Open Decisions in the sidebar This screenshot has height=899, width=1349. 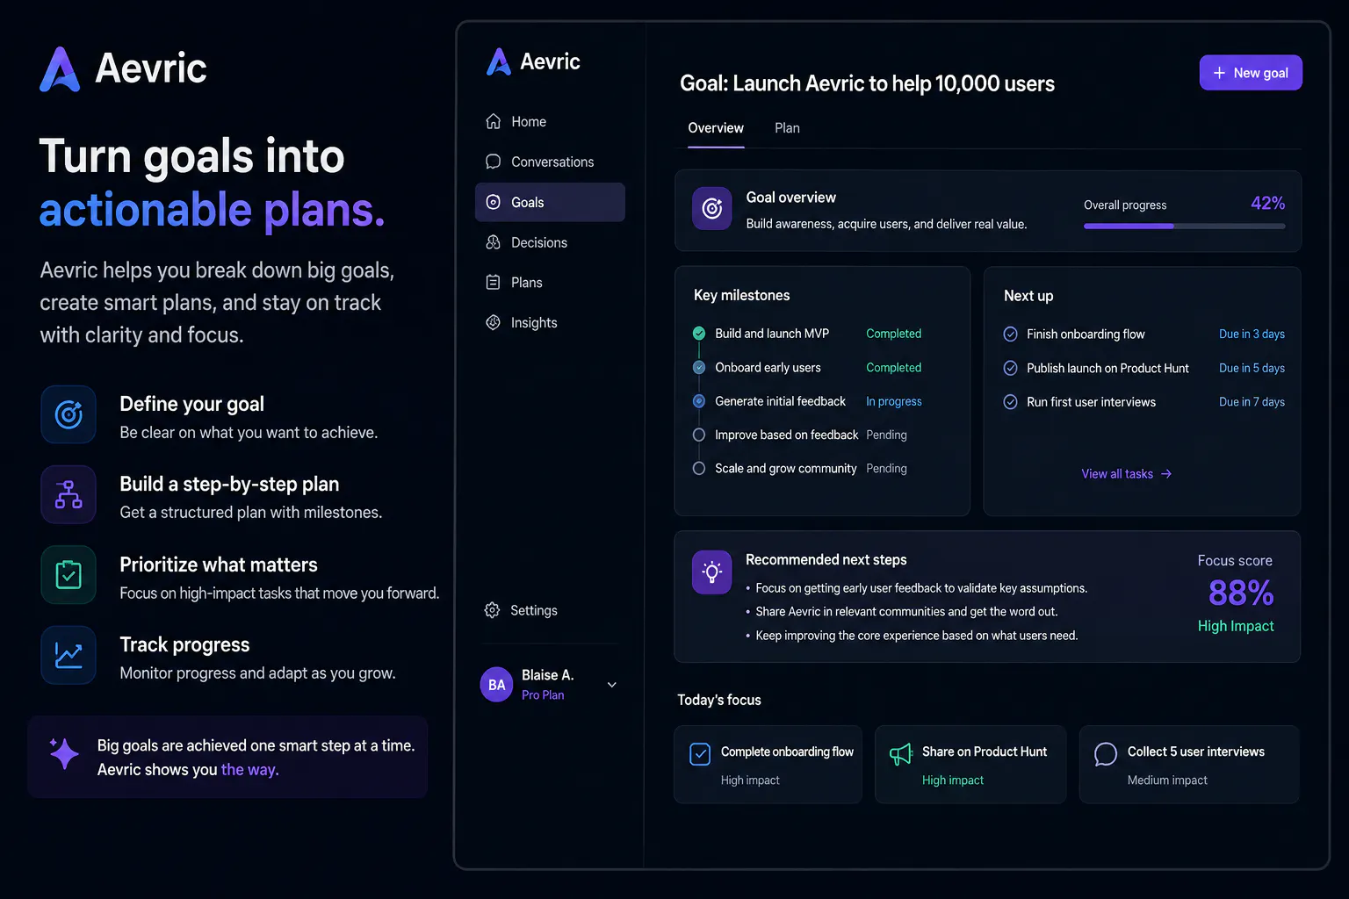(550, 242)
